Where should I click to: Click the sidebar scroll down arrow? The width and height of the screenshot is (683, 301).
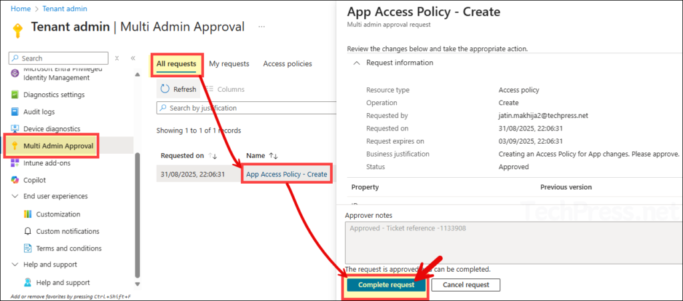[x=137, y=284]
